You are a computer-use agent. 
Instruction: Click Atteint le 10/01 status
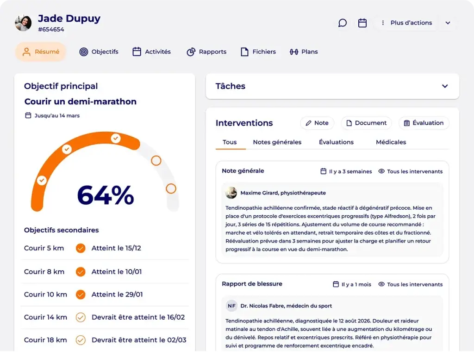coord(116,272)
